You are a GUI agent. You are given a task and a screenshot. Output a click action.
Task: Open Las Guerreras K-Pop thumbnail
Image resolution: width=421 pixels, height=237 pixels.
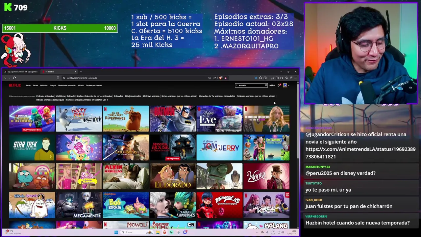click(266, 205)
